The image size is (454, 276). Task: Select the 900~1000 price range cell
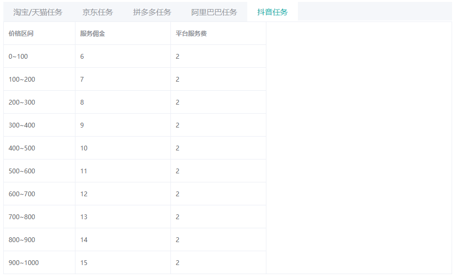[x=39, y=263]
